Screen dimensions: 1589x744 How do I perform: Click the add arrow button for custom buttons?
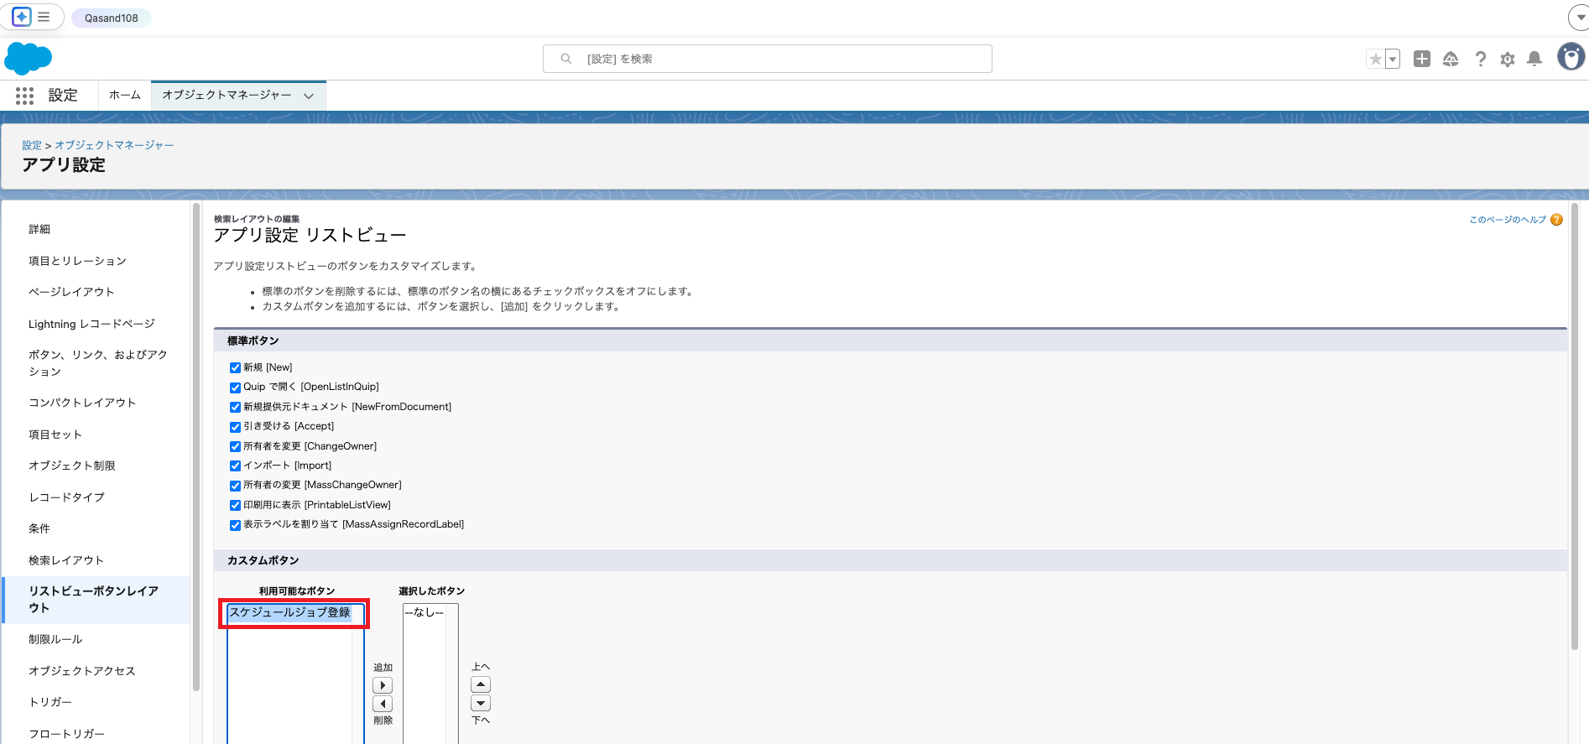click(x=383, y=685)
